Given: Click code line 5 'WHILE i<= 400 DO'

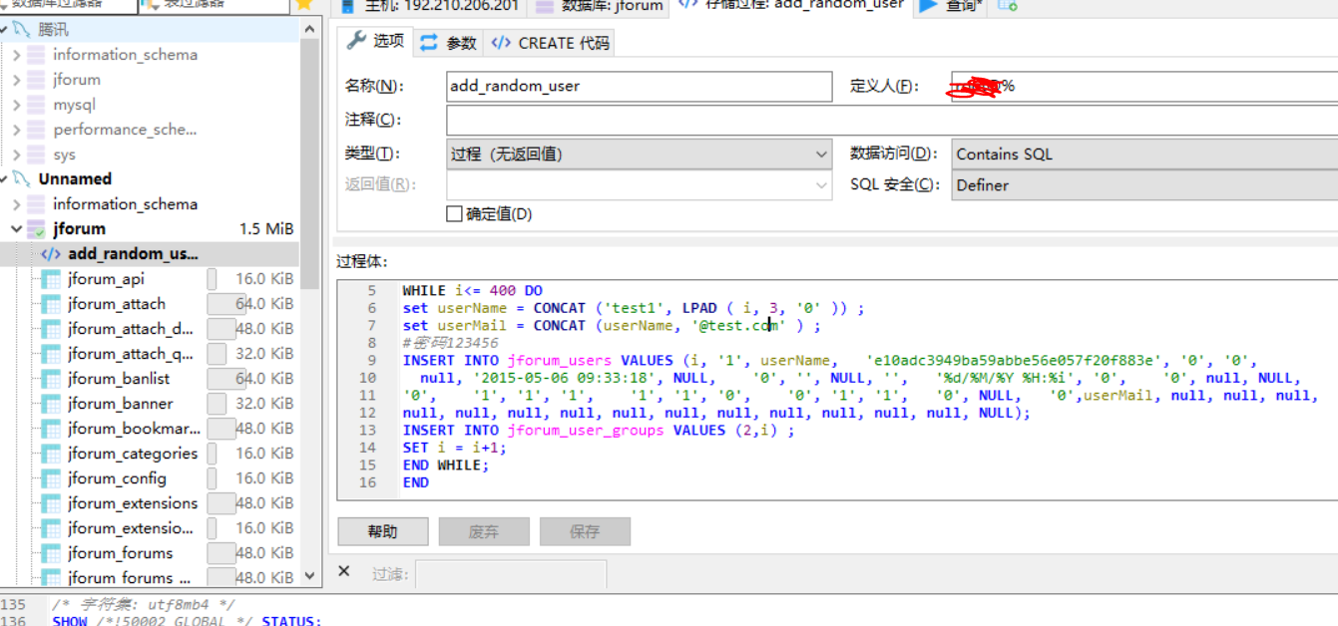Looking at the screenshot, I should pos(473,291).
